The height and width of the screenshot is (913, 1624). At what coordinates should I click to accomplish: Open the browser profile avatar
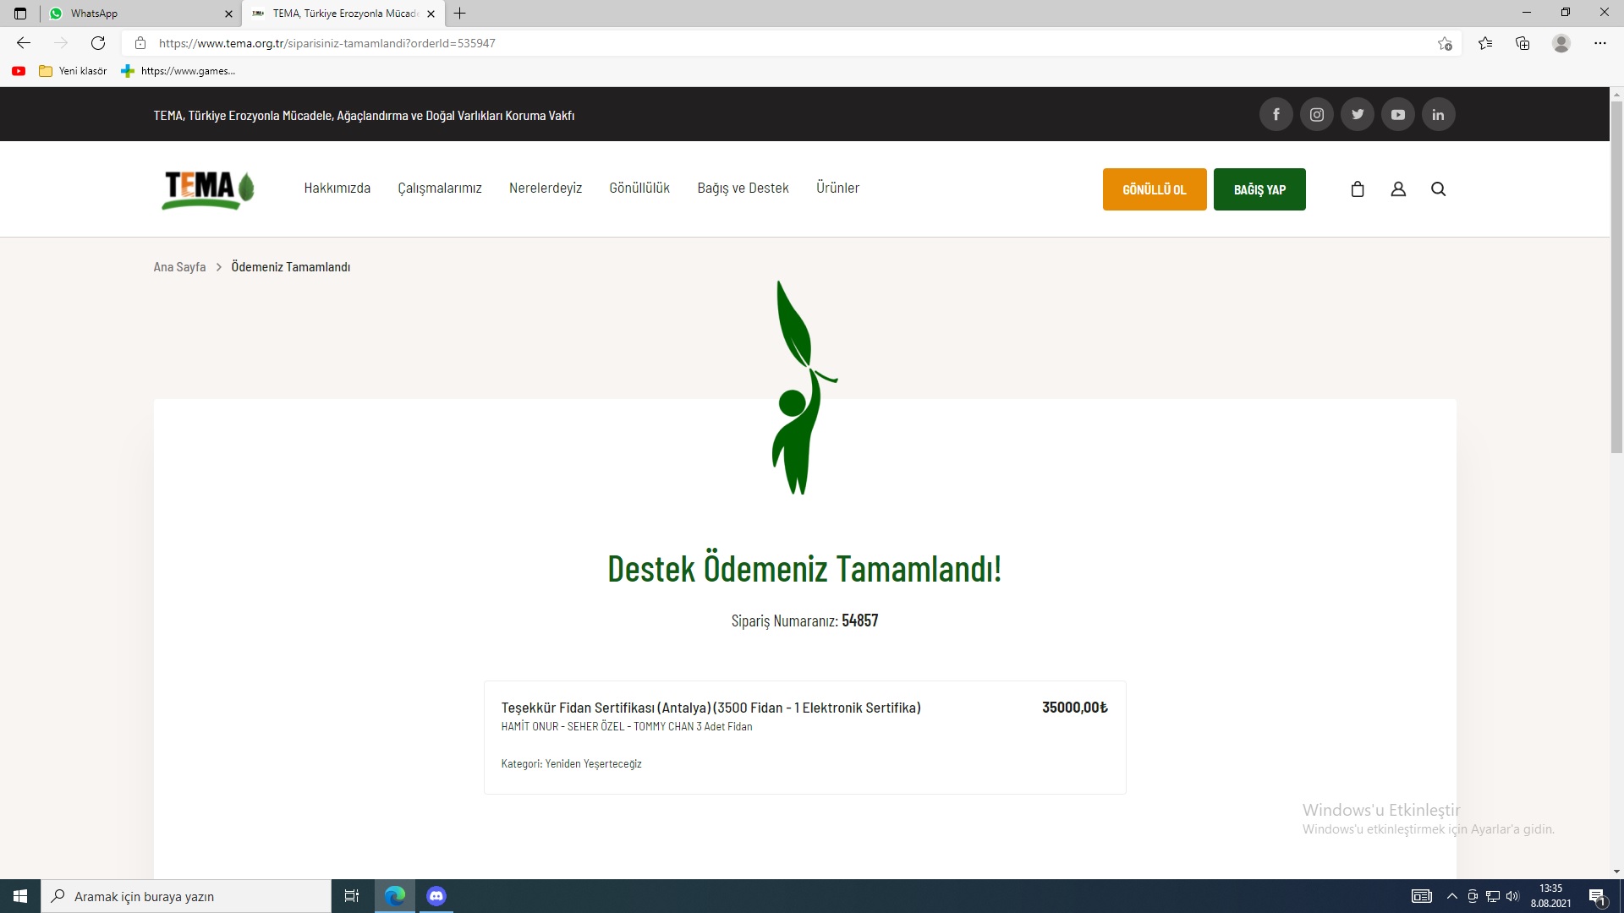(x=1561, y=43)
